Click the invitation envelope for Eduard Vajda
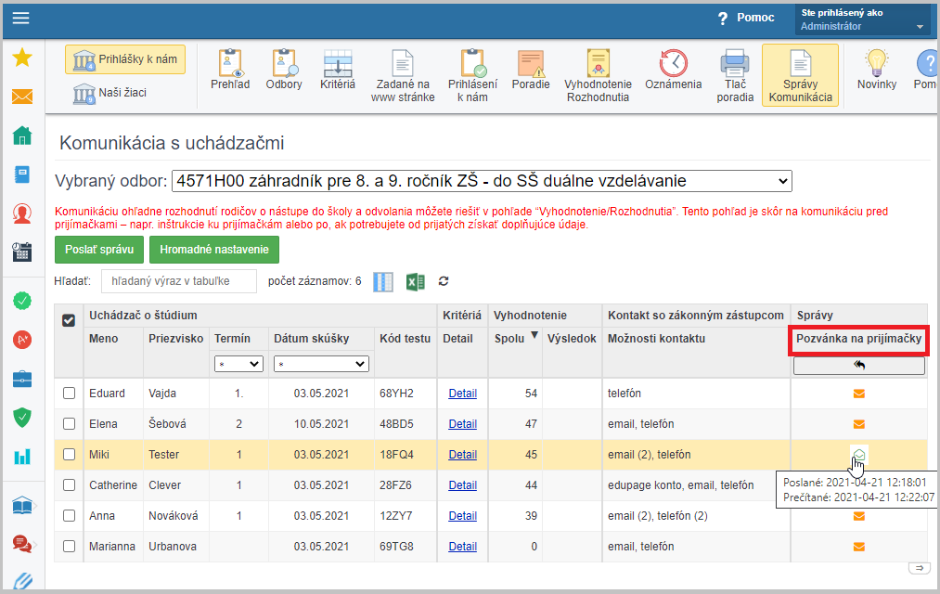 pyautogui.click(x=859, y=394)
